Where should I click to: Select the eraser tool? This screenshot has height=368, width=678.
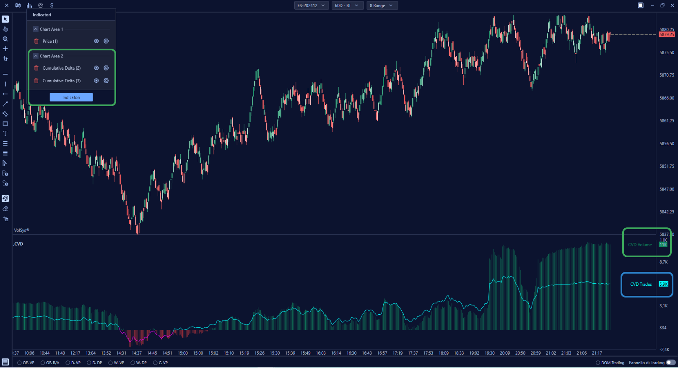point(5,209)
